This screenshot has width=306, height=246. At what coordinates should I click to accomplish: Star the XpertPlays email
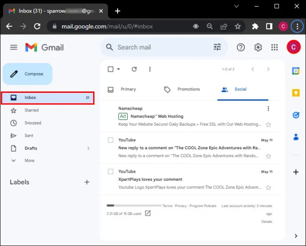tap(268, 187)
